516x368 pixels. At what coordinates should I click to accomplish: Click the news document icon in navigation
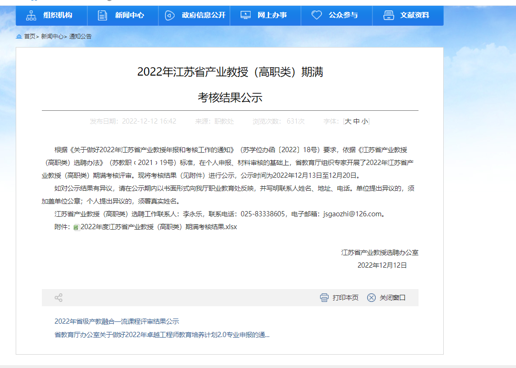pyautogui.click(x=102, y=15)
